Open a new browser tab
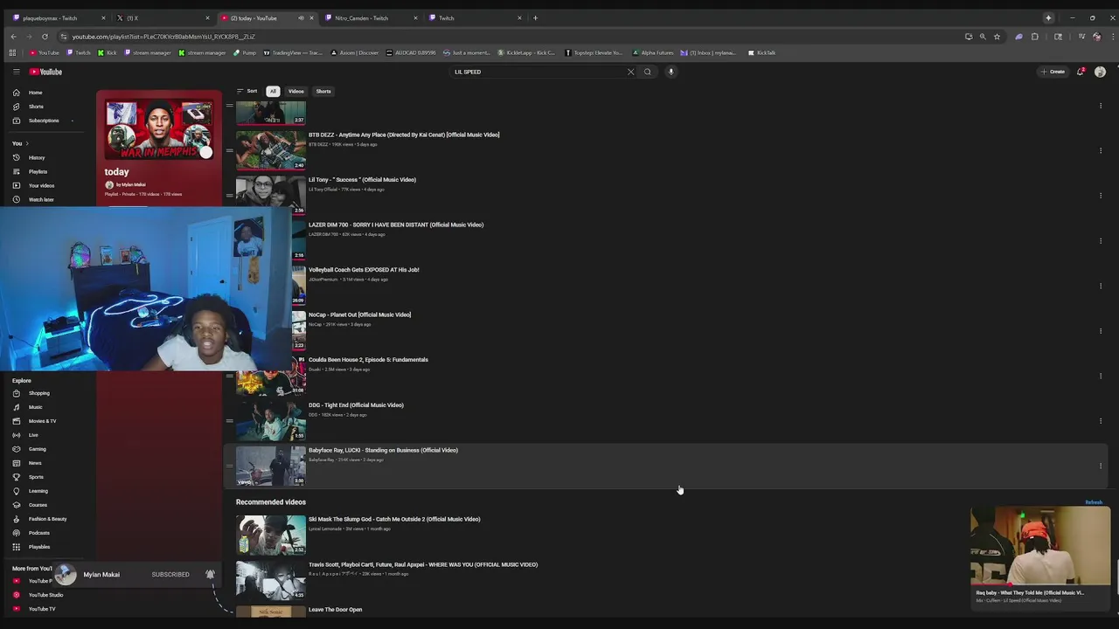1119x629 pixels. point(535,17)
